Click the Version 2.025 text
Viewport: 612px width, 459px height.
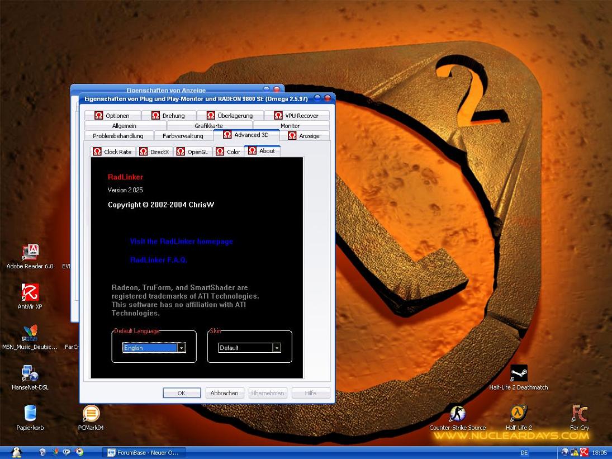click(x=125, y=190)
